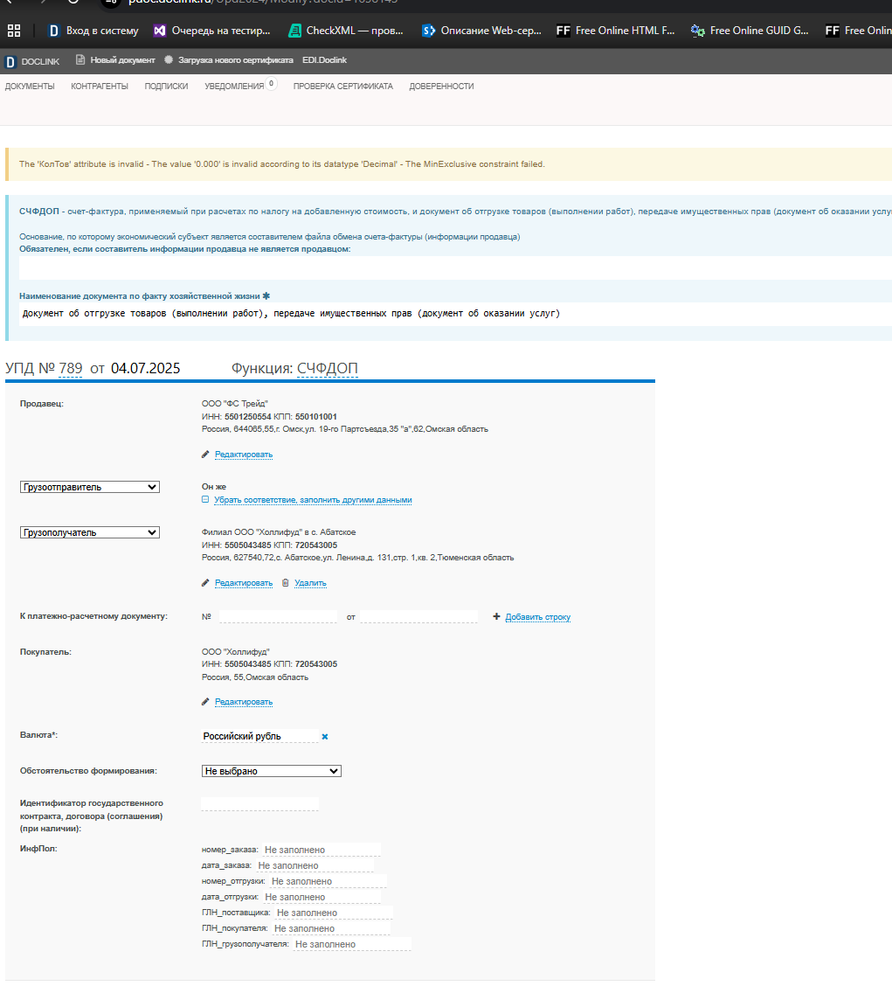The image size is (892, 986).
Task: Clear the currency with the blue X
Action: pos(325,736)
